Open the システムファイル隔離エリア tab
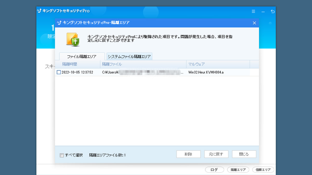Screen dimensions: 312x175 click(x=129, y=57)
